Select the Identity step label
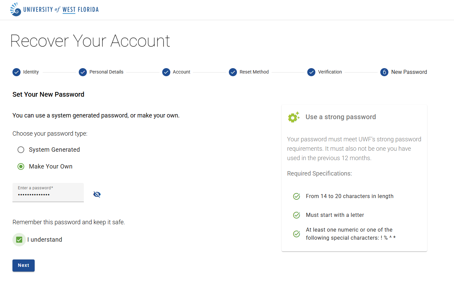Image resolution: width=454 pixels, height=288 pixels. click(x=31, y=72)
